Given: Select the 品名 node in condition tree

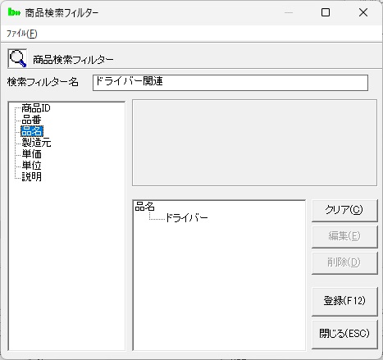Looking at the screenshot, I should (x=145, y=207).
